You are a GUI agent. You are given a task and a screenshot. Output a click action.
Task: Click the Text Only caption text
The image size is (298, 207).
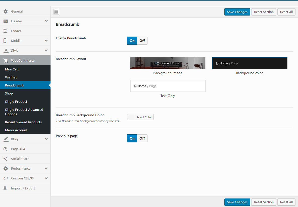(x=168, y=96)
